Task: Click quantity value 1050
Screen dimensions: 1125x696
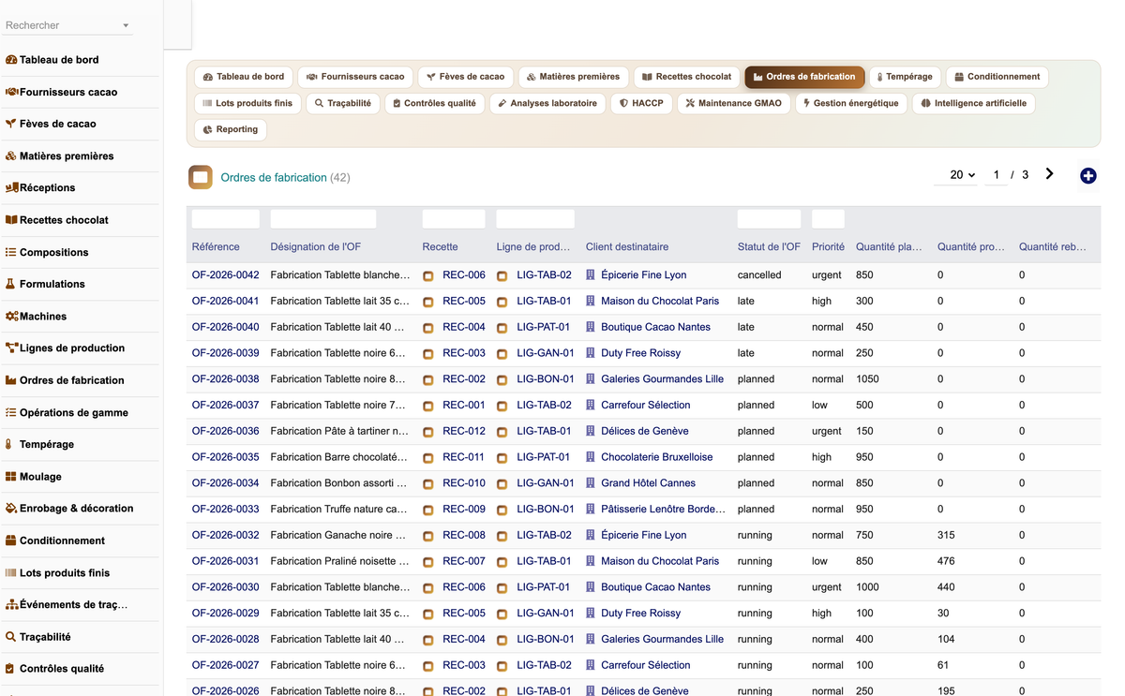Action: 867,379
